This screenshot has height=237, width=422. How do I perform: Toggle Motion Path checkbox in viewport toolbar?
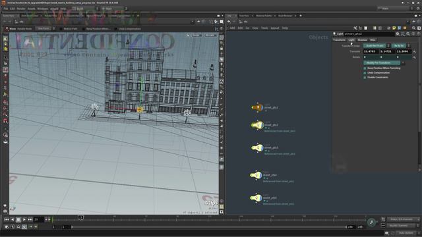coord(61,29)
